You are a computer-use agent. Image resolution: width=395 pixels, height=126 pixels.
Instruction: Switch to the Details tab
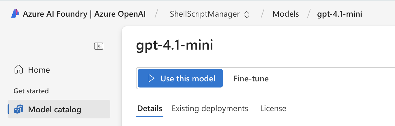coord(150,108)
